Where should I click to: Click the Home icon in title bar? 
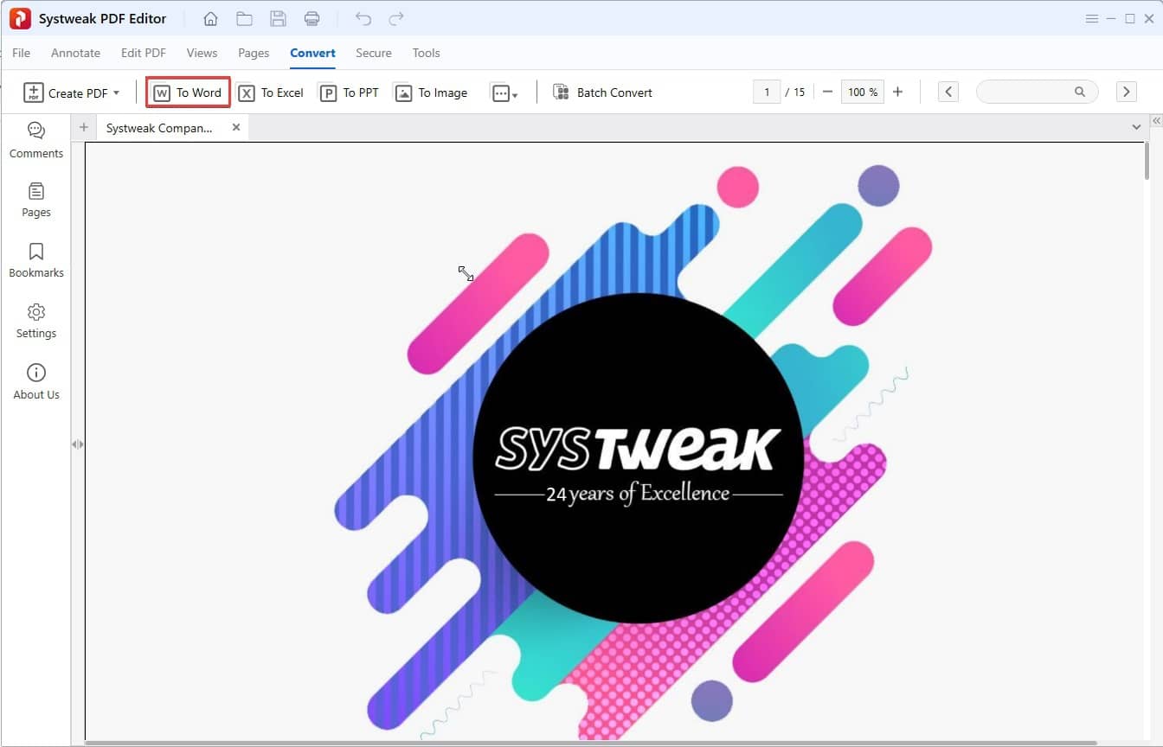click(x=210, y=18)
